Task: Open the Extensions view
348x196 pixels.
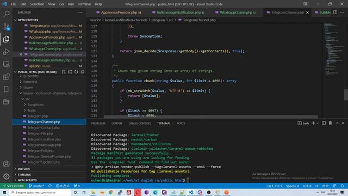Action: [x=6, y=77]
